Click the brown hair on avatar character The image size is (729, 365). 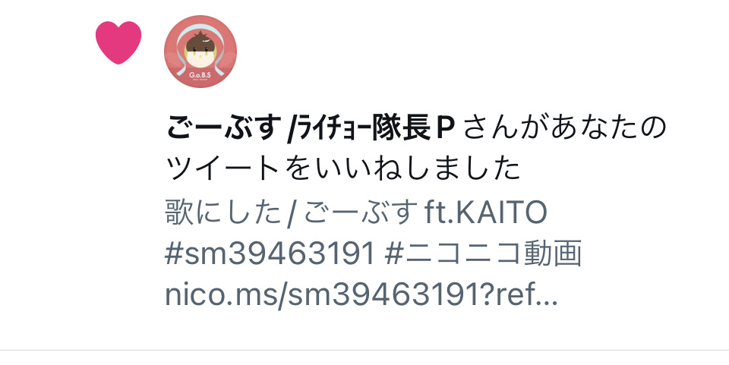[x=200, y=41]
